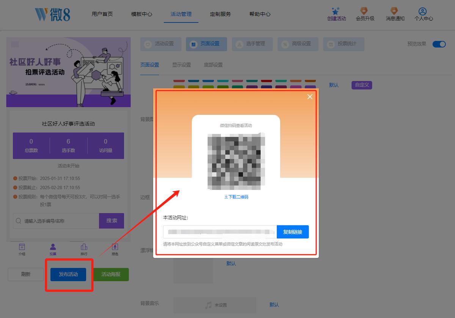The image size is (455, 318).
Task: Open the 个人中心 profile icon
Action: point(423,11)
